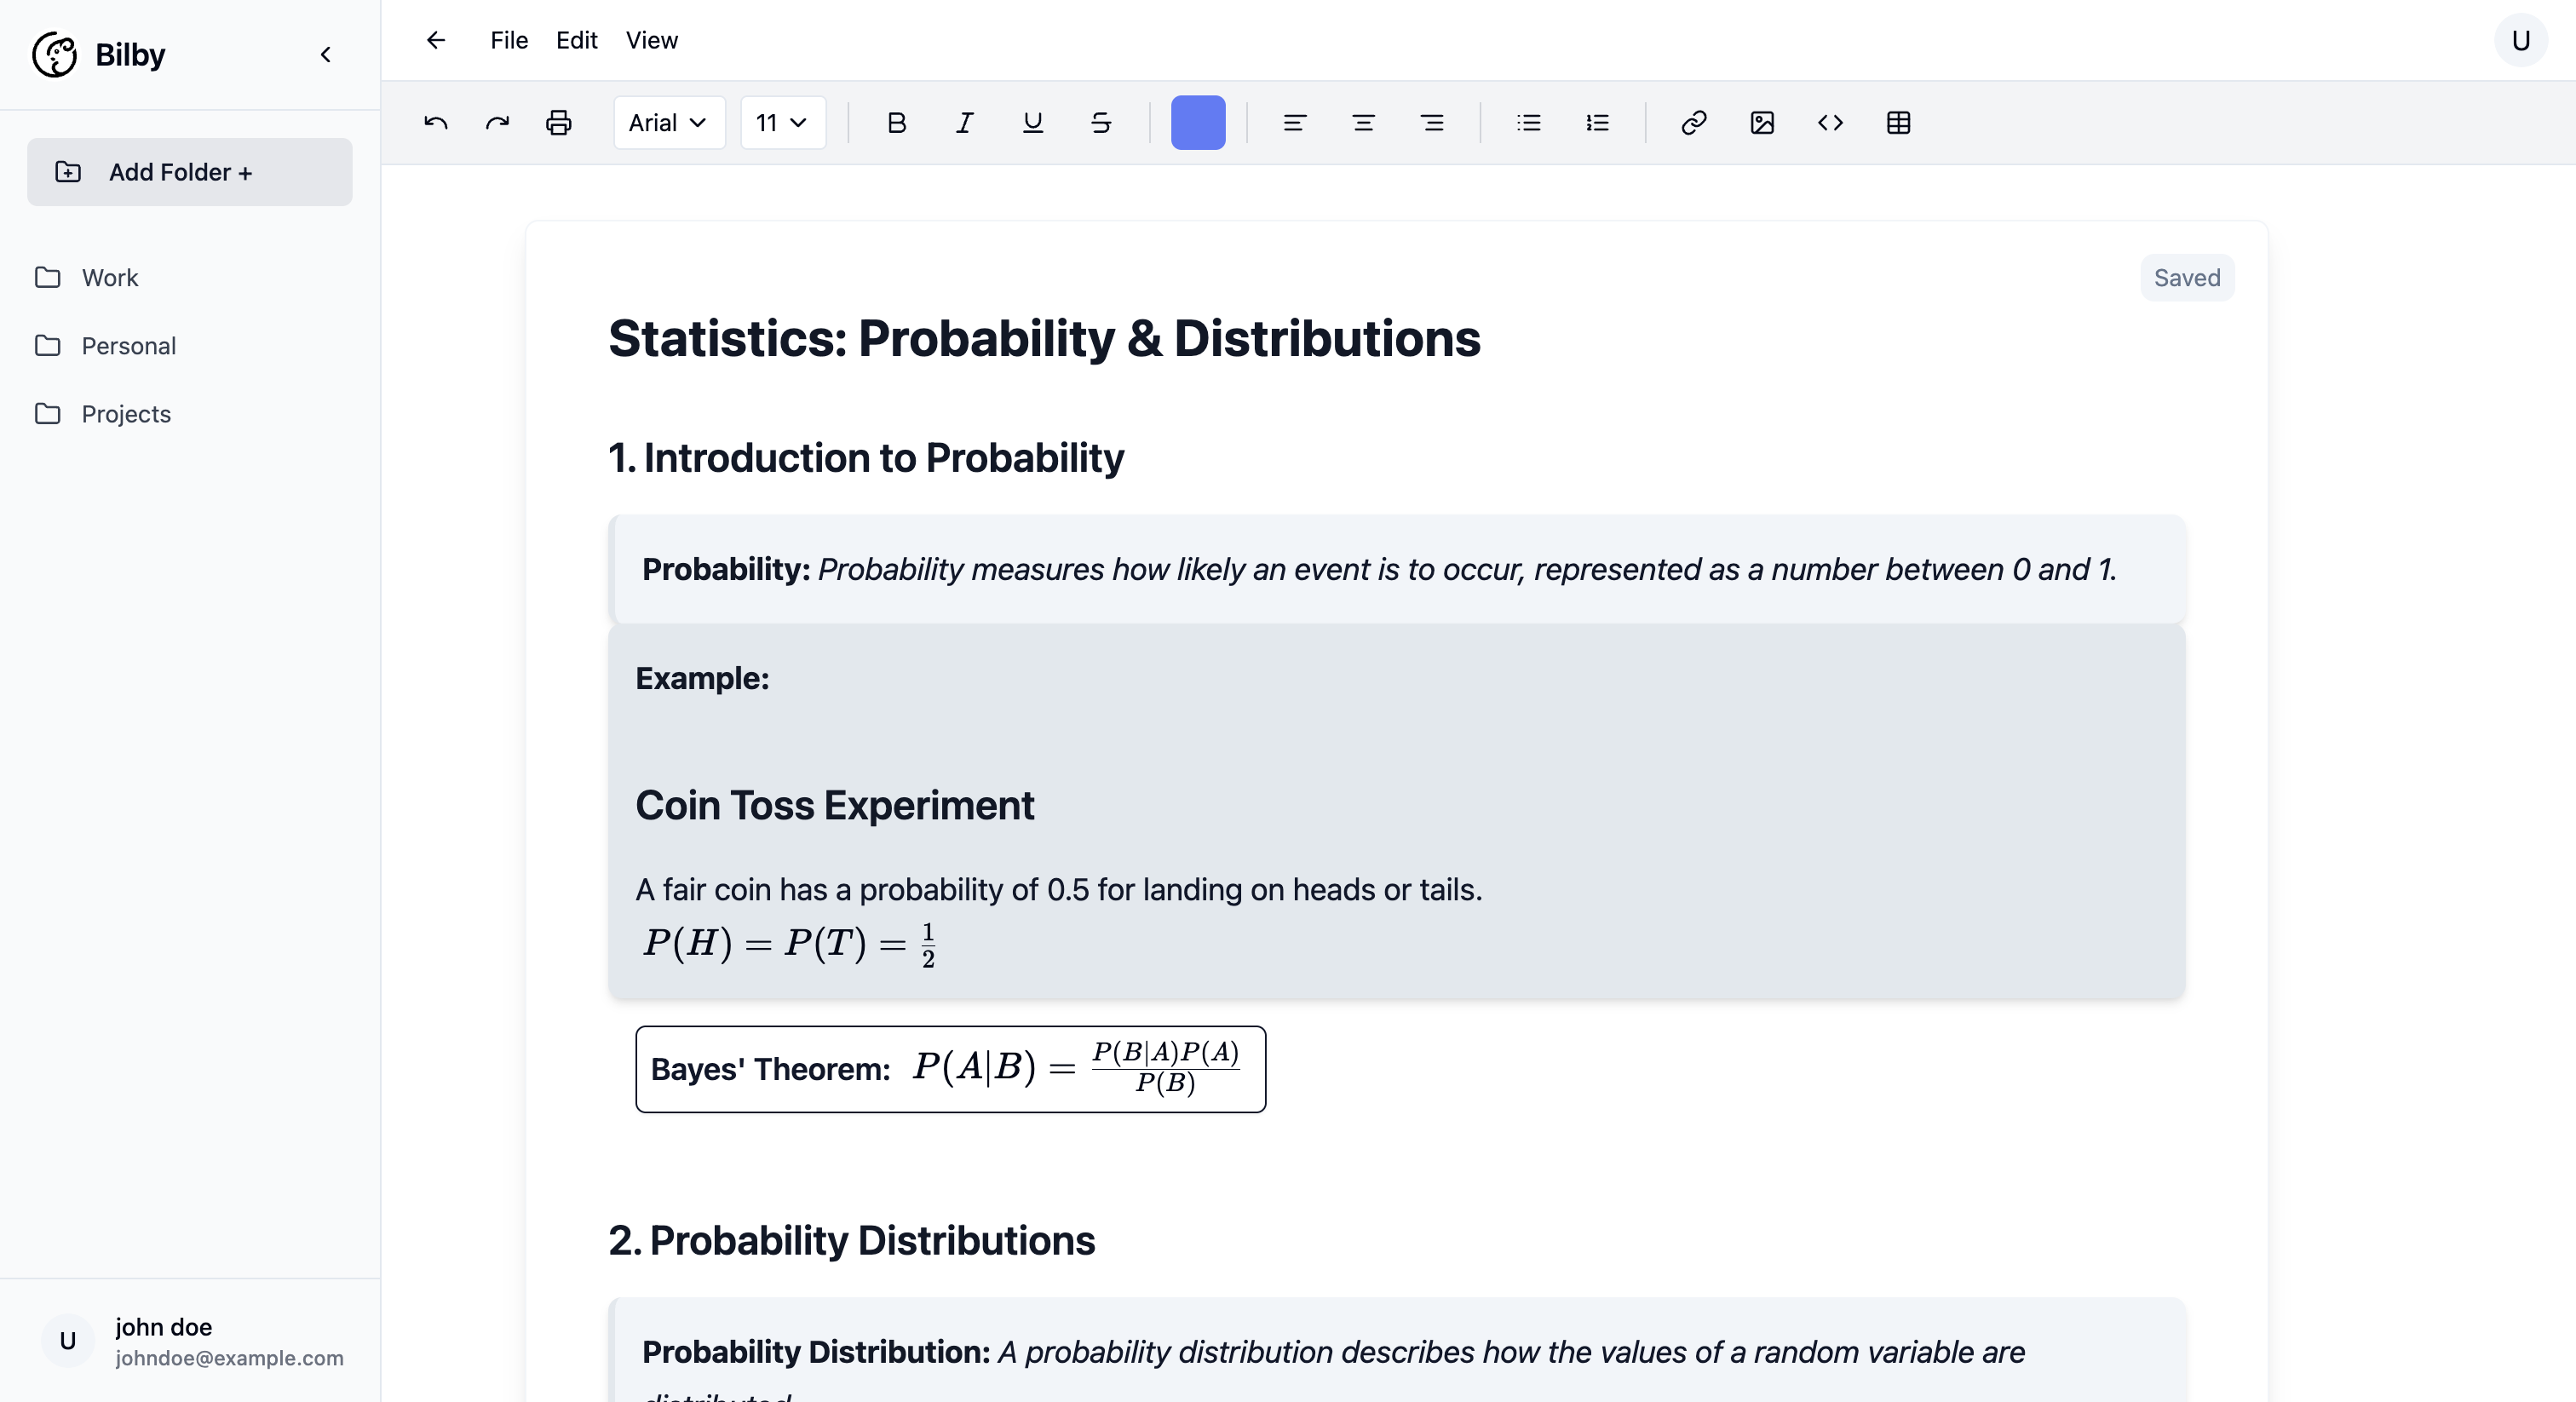Collapse the sidebar with the chevron

point(326,55)
